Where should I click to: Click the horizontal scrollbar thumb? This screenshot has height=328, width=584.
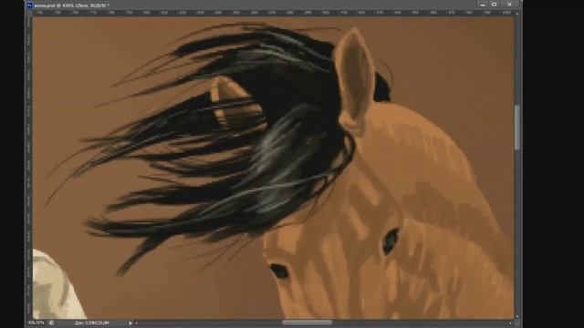[307, 323]
